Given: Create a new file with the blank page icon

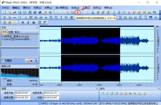Looking at the screenshot, I should 5,12.
